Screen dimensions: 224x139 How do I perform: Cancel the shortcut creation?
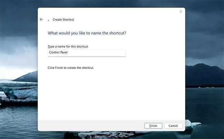pyautogui.click(x=173, y=126)
